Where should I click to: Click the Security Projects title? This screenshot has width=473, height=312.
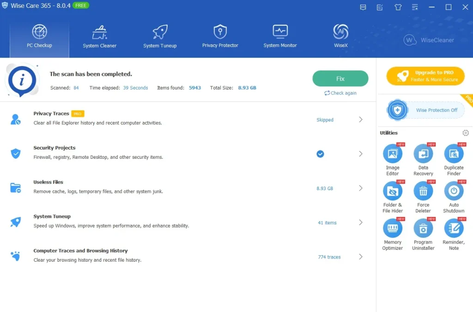55,148
